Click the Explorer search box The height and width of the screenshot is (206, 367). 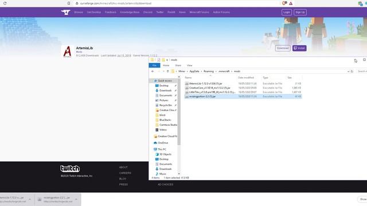tap(362, 71)
